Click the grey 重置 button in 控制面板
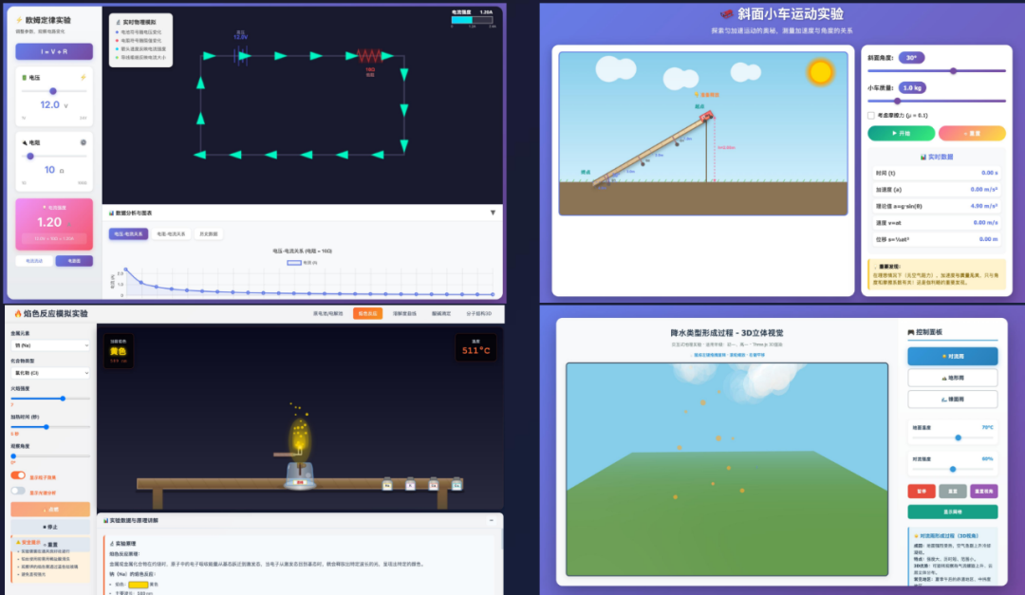The width and height of the screenshot is (1025, 595). pos(953,491)
